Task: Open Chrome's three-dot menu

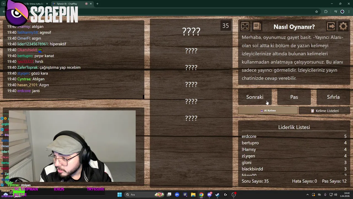Action: [349, 12]
